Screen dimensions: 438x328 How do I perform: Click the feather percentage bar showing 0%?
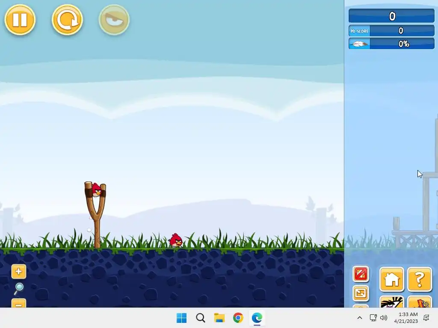pos(391,44)
